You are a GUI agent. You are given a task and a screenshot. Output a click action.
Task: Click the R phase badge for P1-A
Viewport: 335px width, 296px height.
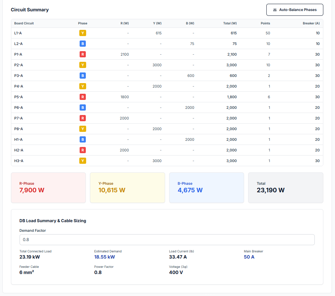83,54
